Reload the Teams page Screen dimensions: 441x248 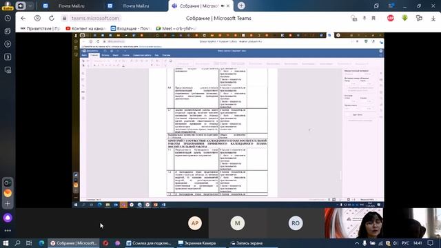pyautogui.click(x=52, y=19)
